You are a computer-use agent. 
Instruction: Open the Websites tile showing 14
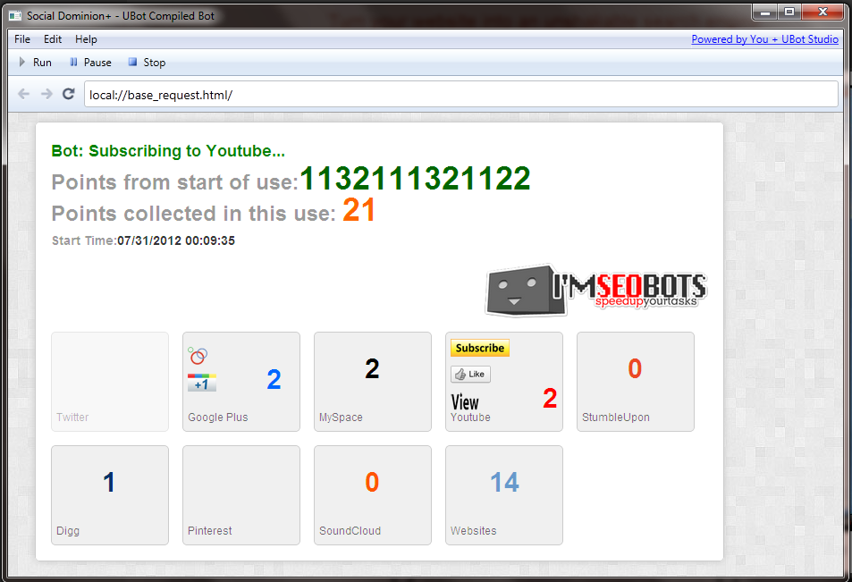coord(504,495)
